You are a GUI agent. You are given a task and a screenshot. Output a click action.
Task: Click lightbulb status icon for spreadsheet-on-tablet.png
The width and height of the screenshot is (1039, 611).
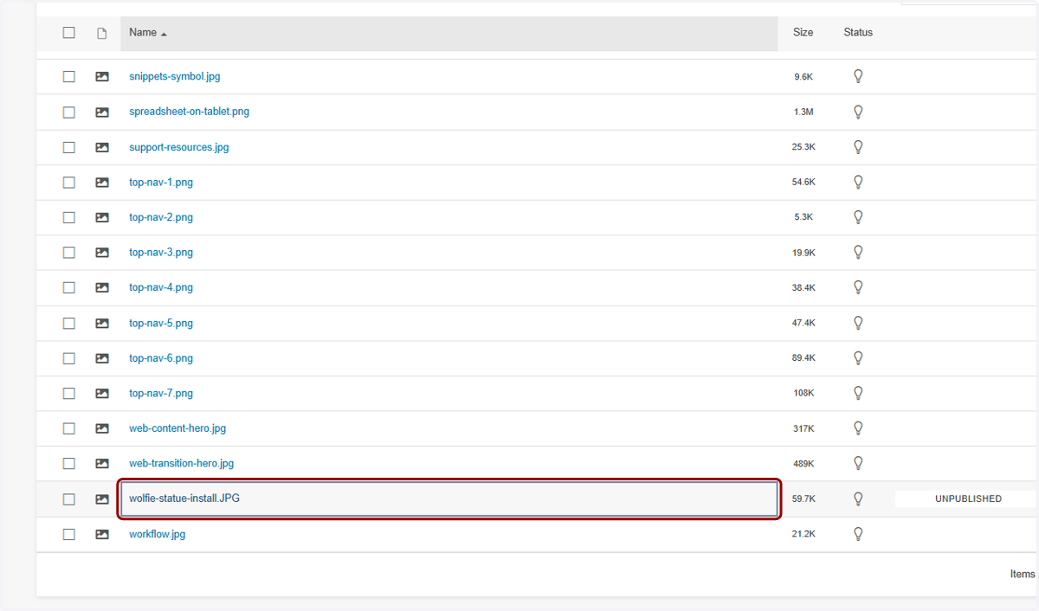[x=858, y=112]
